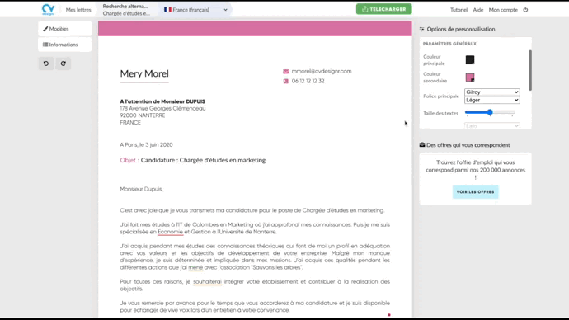Click the upload icon in TÉLÉCHARGER
This screenshot has width=569, height=320.
[364, 9]
